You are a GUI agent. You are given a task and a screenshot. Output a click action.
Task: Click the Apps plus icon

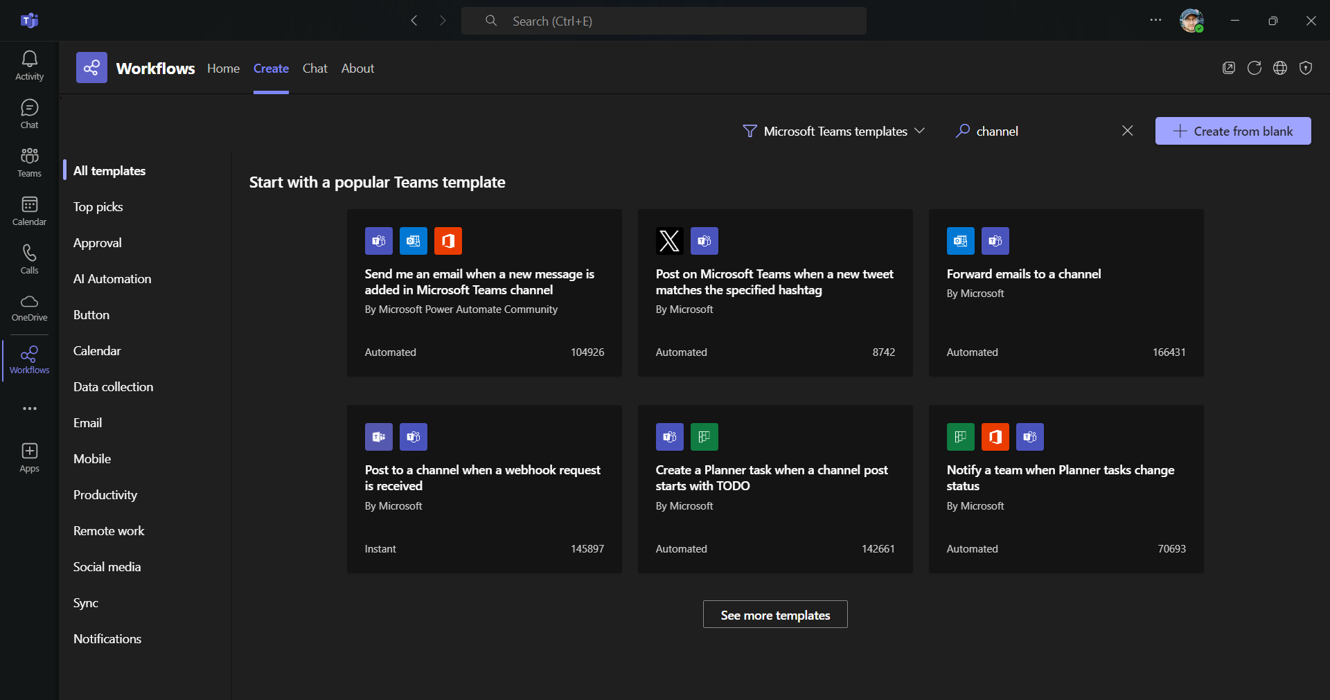point(29,458)
